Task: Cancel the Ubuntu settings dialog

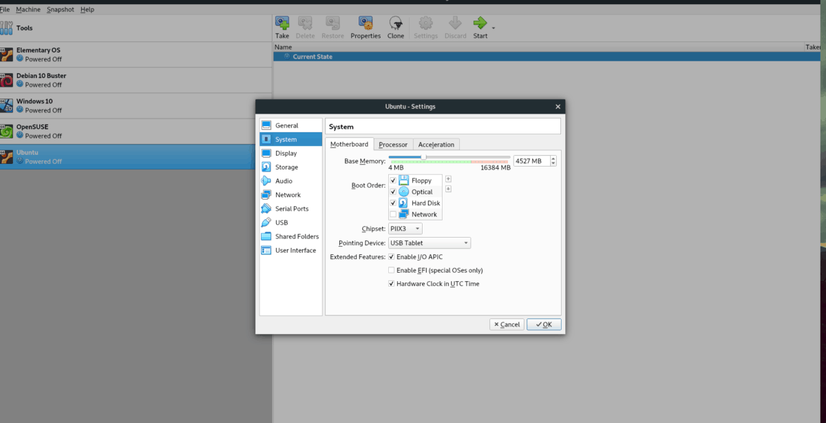Action: tap(507, 324)
